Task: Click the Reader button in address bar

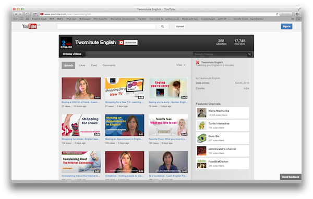Action: [286, 14]
